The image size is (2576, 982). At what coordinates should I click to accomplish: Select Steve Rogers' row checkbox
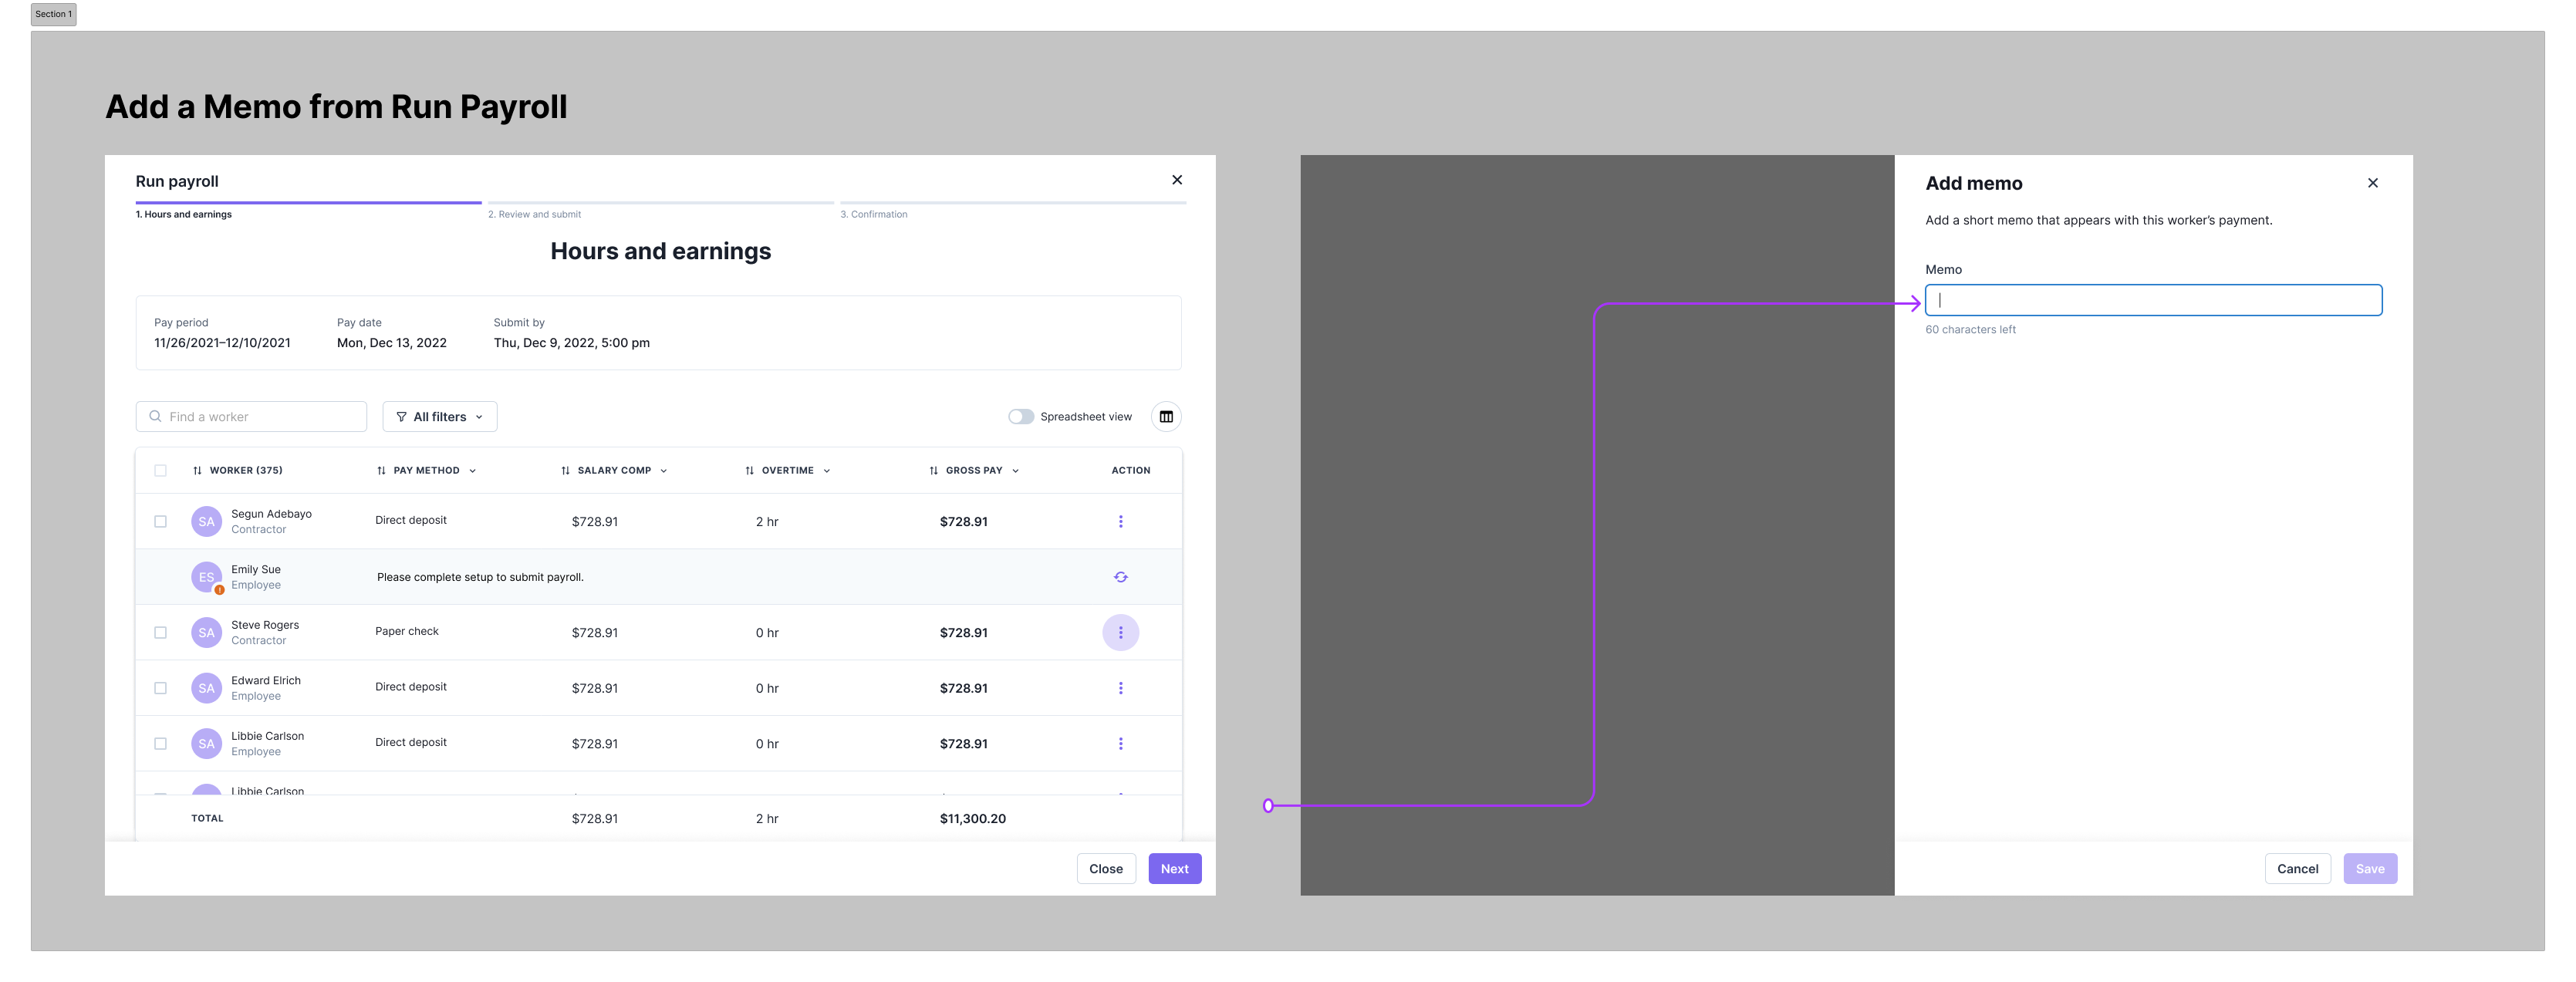click(160, 632)
